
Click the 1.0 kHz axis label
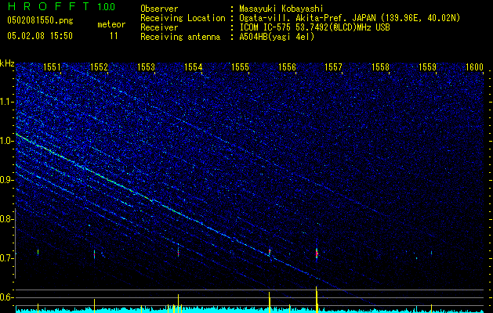(6, 141)
